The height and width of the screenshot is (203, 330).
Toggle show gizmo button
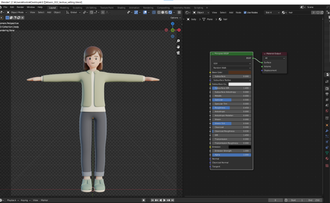click(136, 12)
